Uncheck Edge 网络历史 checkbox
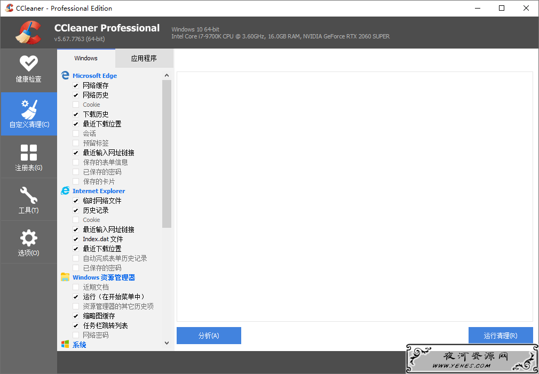 (x=76, y=95)
